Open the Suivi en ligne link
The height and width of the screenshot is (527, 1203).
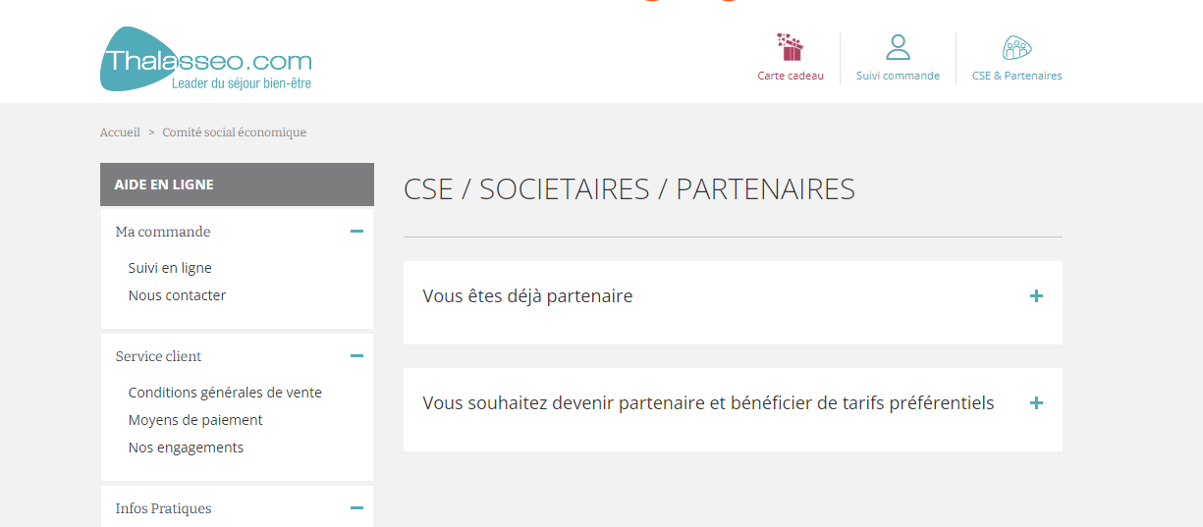170,268
